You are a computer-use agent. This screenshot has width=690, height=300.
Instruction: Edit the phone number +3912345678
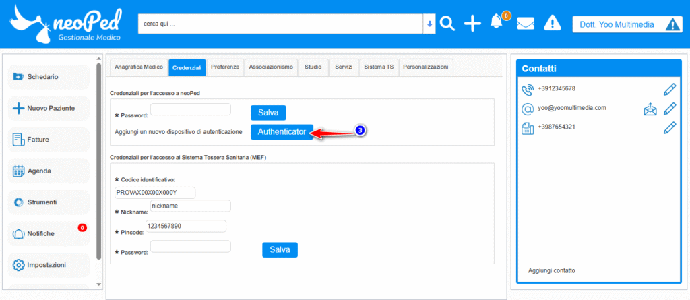pyautogui.click(x=669, y=89)
